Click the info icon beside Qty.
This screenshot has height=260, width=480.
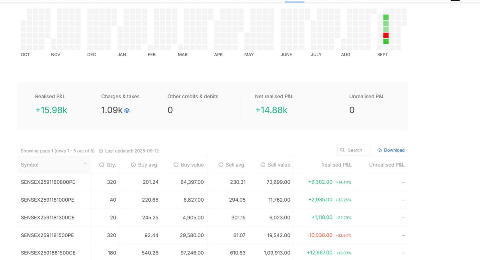coord(102,165)
